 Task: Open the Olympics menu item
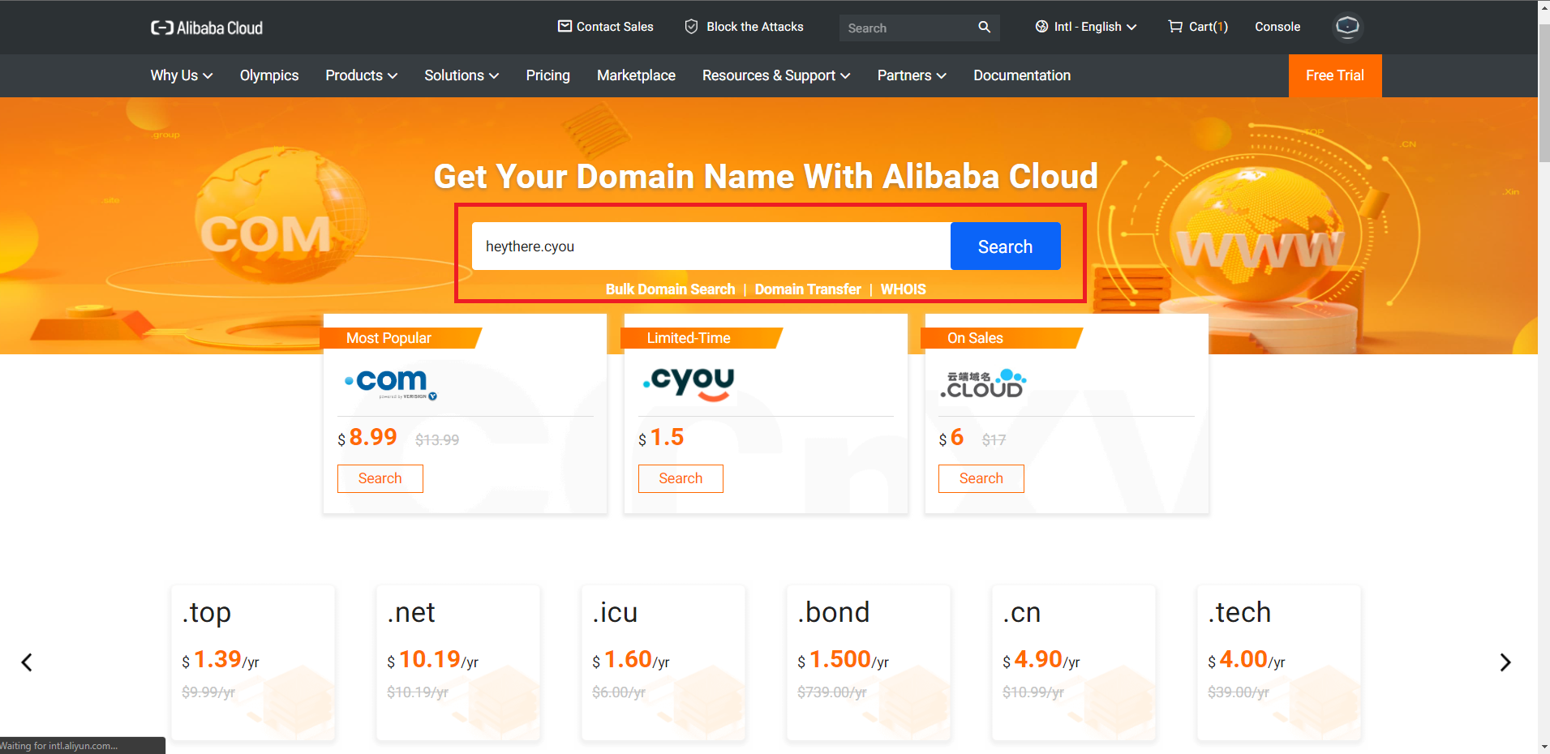click(269, 75)
